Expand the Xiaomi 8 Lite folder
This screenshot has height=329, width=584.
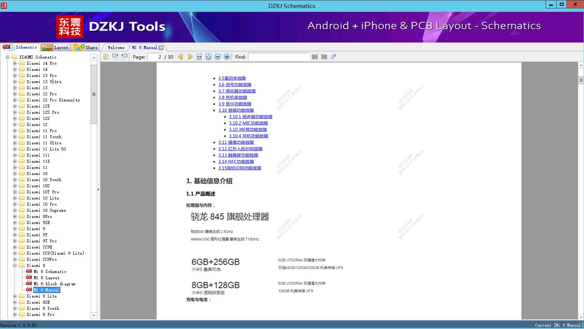click(x=15, y=296)
